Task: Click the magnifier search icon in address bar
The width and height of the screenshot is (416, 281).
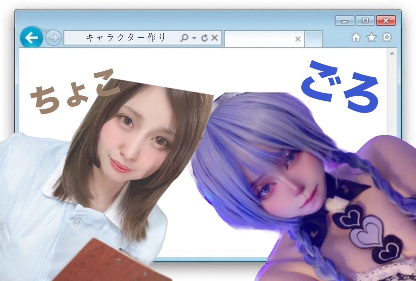Action: coord(184,38)
